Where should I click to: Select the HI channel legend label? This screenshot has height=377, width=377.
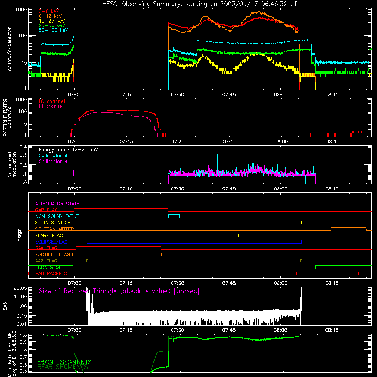[x=51, y=107]
